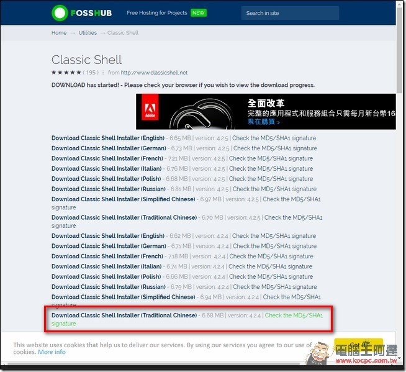The image size is (406, 372).
Task: Check MD5/SHA1 signature for Italian 4.2.4
Action: point(270,266)
